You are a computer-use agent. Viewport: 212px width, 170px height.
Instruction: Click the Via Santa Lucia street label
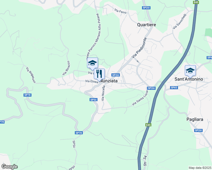tap(140, 98)
